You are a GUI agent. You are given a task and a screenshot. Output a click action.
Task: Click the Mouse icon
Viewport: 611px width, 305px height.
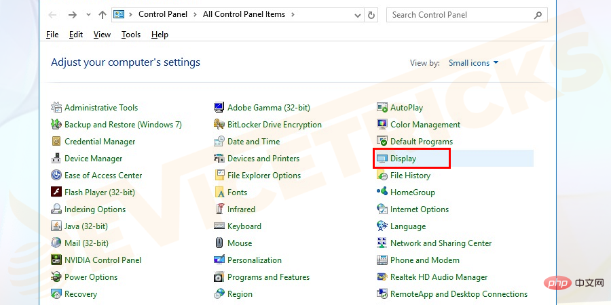tap(219, 243)
